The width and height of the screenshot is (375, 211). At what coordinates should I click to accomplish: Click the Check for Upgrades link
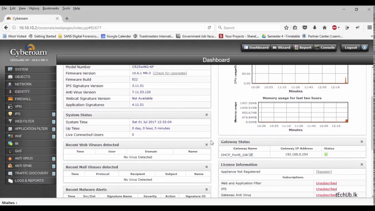coord(170,73)
